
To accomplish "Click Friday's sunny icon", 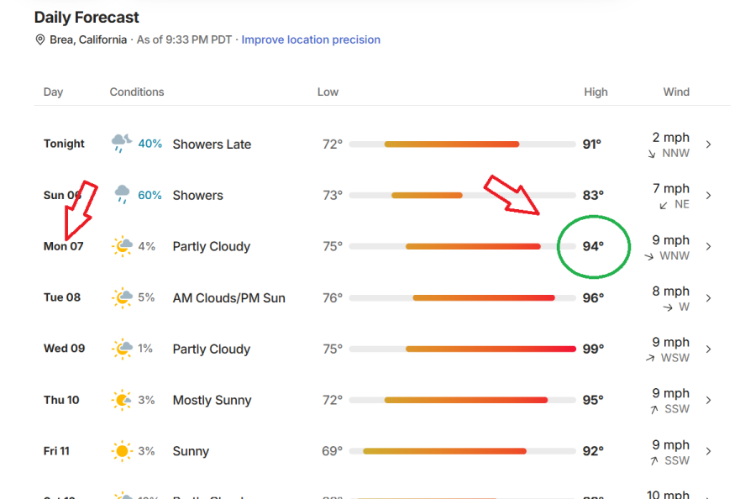I will point(122,451).
